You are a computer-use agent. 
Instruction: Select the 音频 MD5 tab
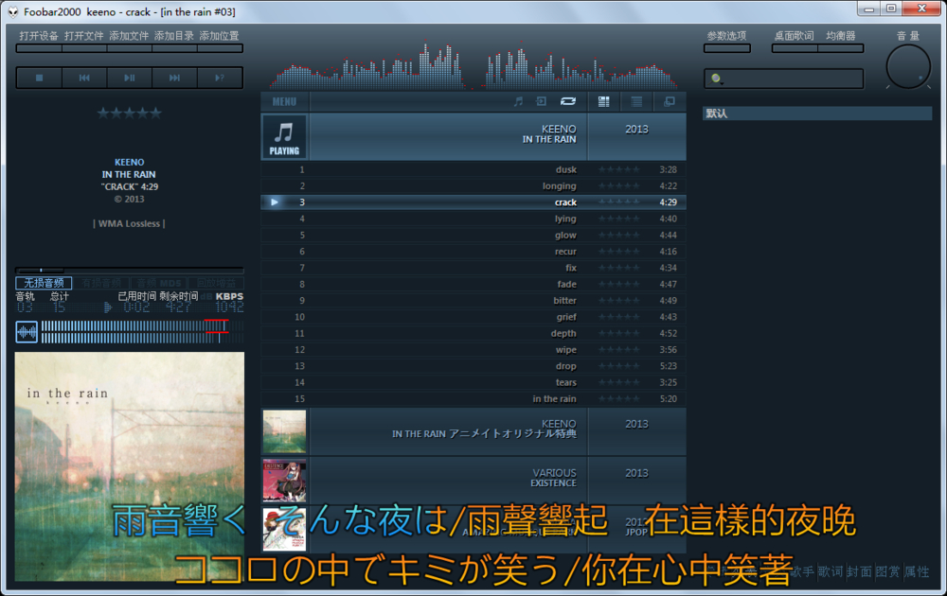[159, 283]
